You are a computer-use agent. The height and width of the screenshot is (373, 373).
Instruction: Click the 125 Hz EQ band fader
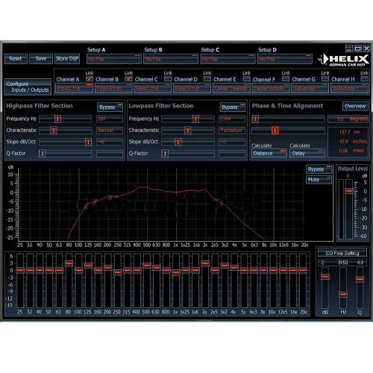(x=88, y=266)
